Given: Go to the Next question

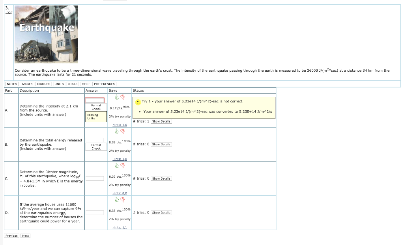Looking at the screenshot, I should point(26,236).
